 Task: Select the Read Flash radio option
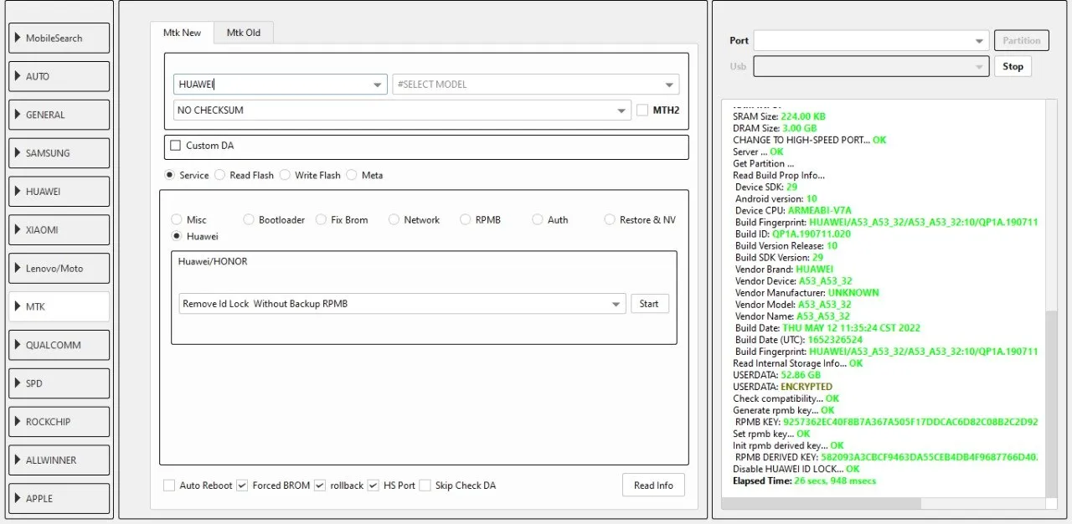[x=220, y=175]
